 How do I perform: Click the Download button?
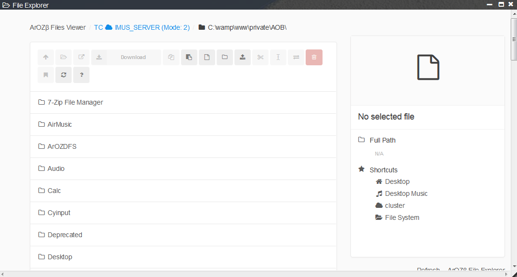[x=126, y=58]
